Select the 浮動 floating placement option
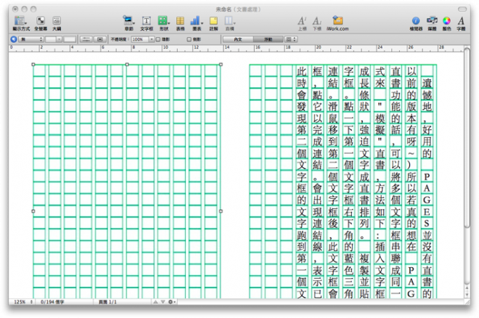This screenshot has width=479, height=318. 269,38
